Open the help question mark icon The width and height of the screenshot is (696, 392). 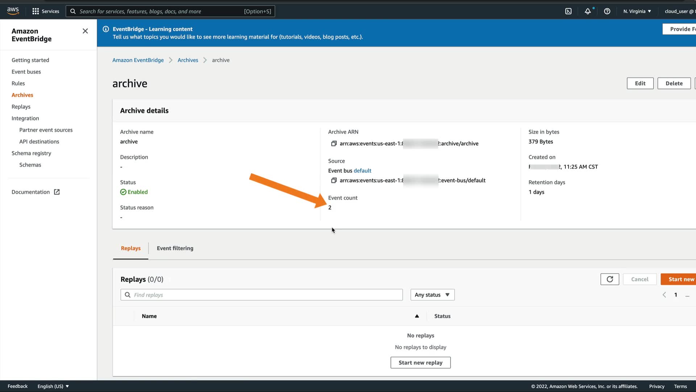(607, 11)
